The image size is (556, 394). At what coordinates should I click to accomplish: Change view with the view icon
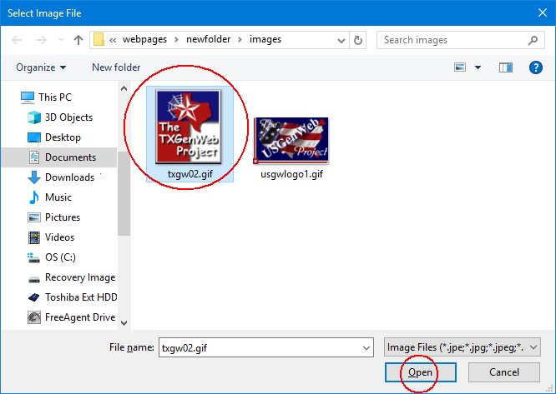coord(460,67)
